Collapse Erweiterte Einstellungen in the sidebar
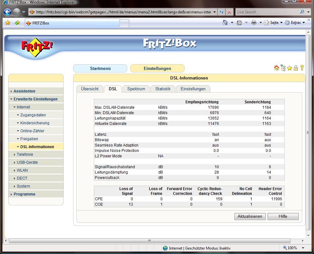Screen dimensions: 314x254 (x=36, y=99)
